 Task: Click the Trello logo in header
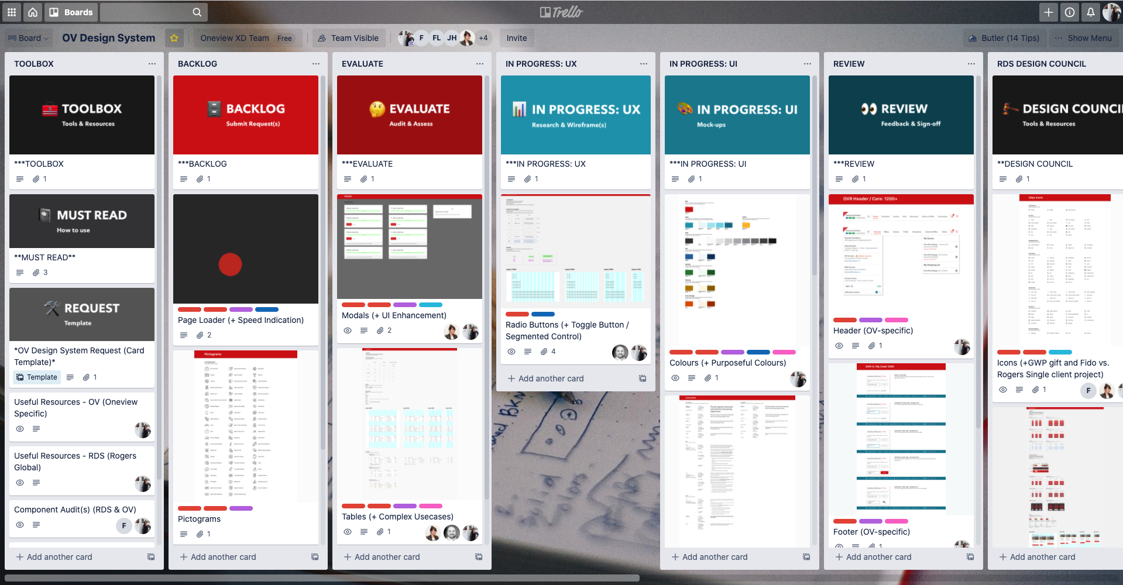(x=561, y=12)
